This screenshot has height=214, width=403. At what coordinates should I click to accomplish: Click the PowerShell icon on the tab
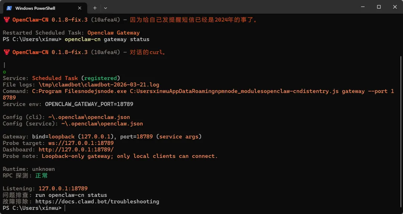[x=9, y=8]
